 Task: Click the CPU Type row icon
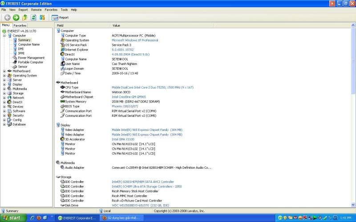63,87
